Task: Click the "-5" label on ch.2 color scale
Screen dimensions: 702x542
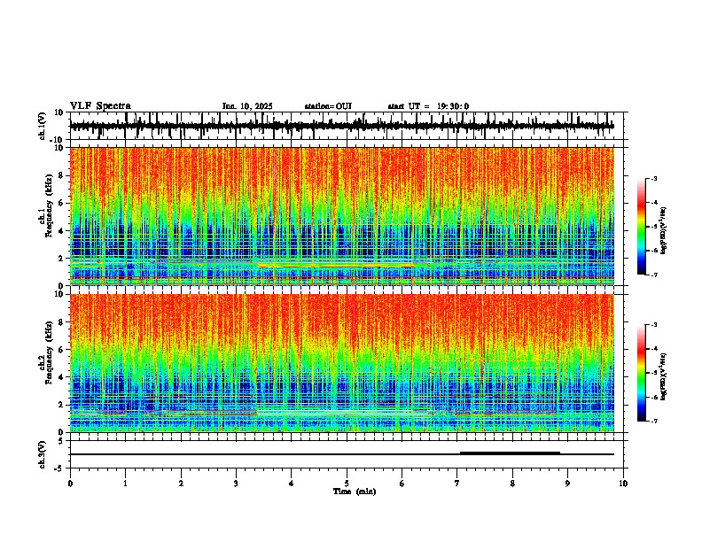Action: [654, 373]
